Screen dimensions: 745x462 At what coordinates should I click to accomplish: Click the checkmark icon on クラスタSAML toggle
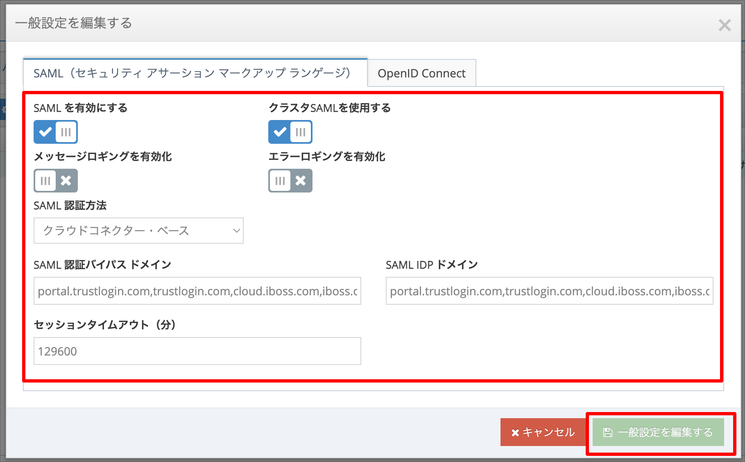(280, 132)
